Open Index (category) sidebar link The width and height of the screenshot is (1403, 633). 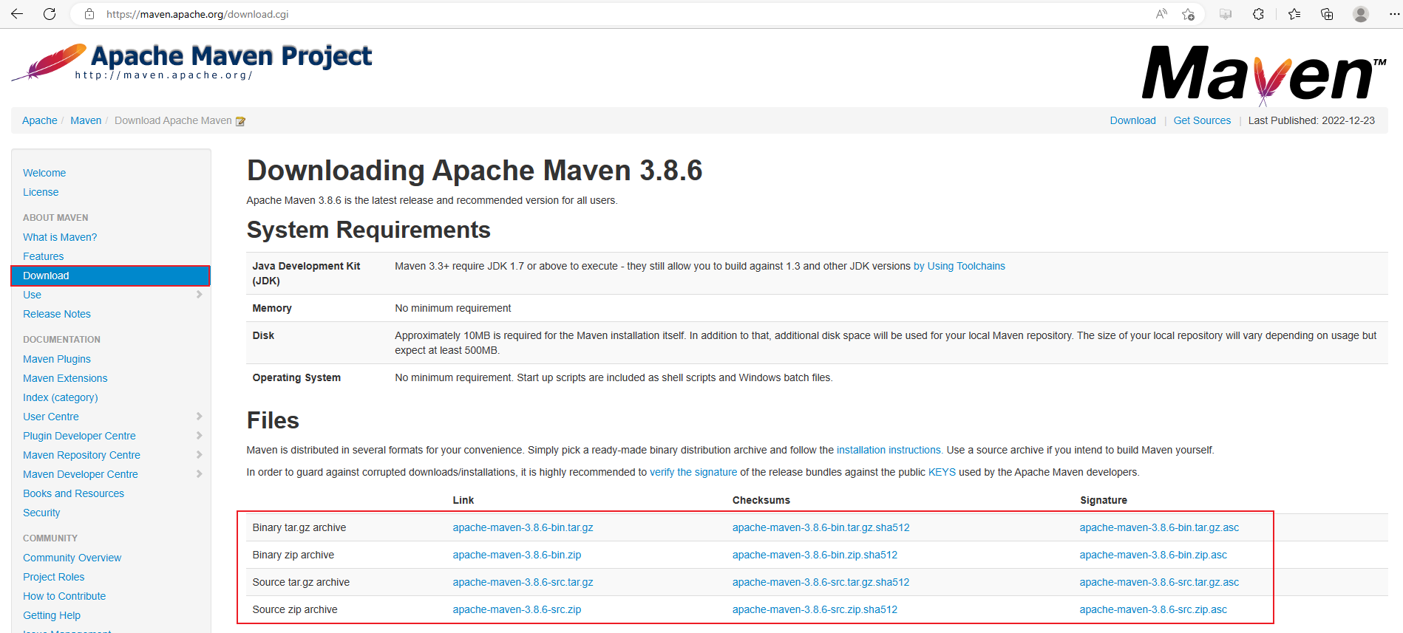pyautogui.click(x=60, y=397)
